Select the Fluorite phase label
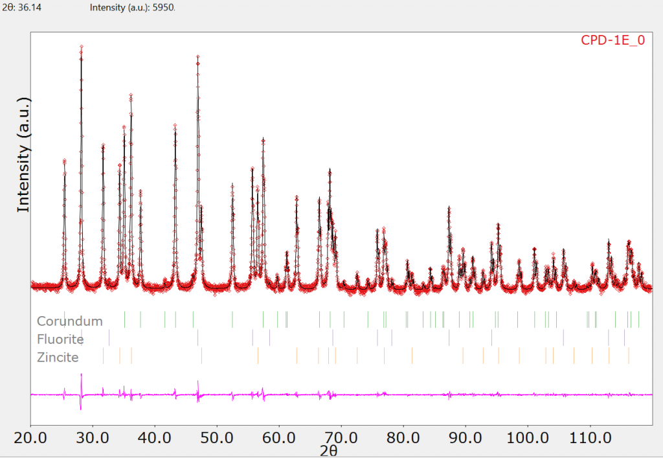 pyautogui.click(x=60, y=339)
